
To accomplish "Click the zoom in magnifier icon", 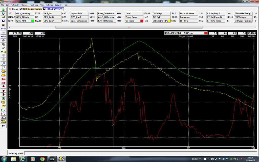I will 3,63.
